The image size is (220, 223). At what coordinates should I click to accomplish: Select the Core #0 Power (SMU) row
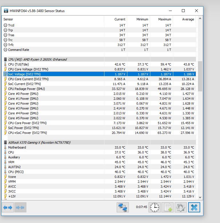pyautogui.click(x=100, y=94)
